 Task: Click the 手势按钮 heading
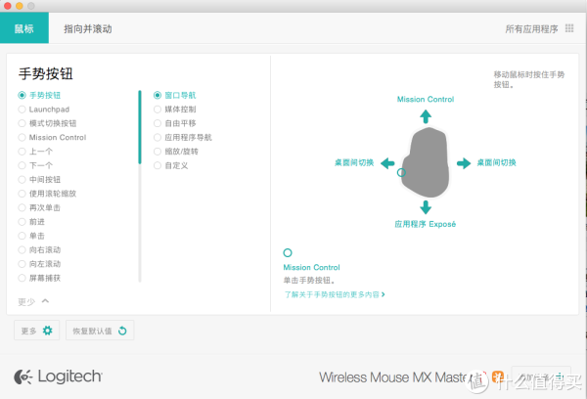click(46, 73)
